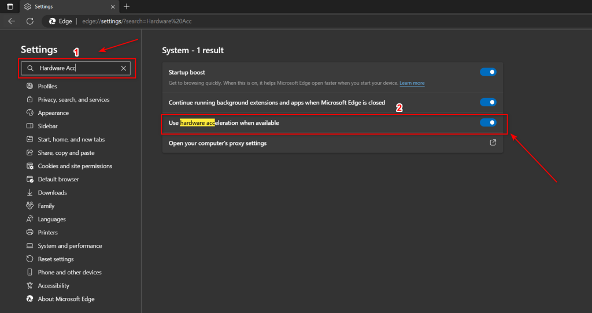Open your computer's proxy settings

[217, 143]
